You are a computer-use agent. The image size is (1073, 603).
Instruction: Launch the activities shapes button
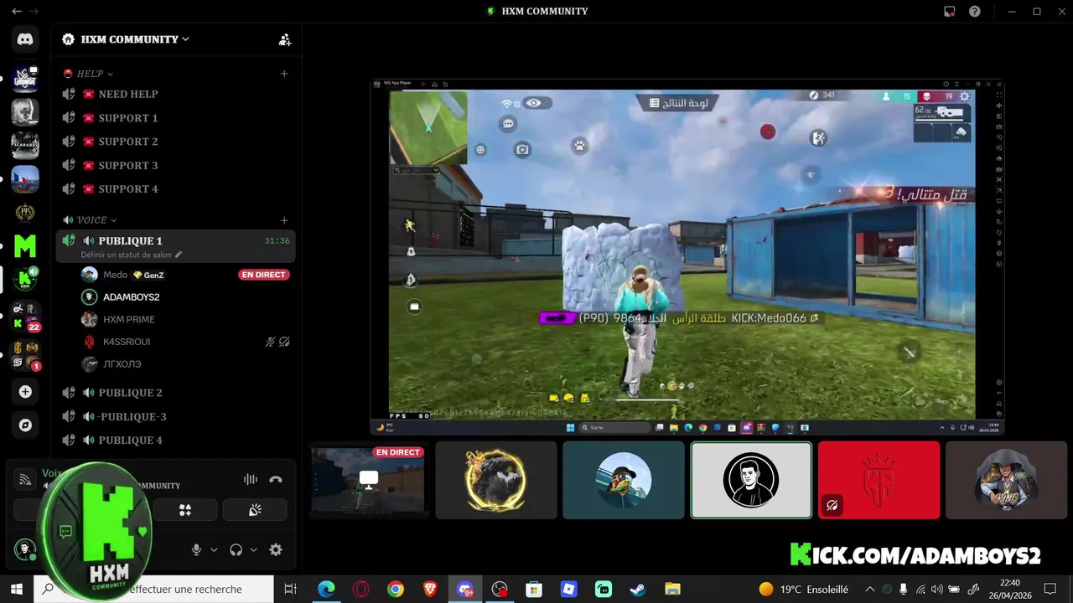[x=185, y=510]
